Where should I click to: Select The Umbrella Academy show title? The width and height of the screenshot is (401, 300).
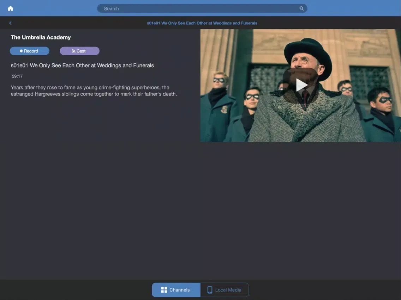point(41,37)
